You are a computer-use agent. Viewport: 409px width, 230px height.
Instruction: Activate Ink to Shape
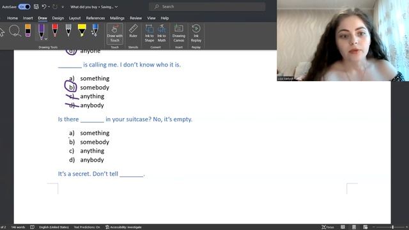pos(150,33)
